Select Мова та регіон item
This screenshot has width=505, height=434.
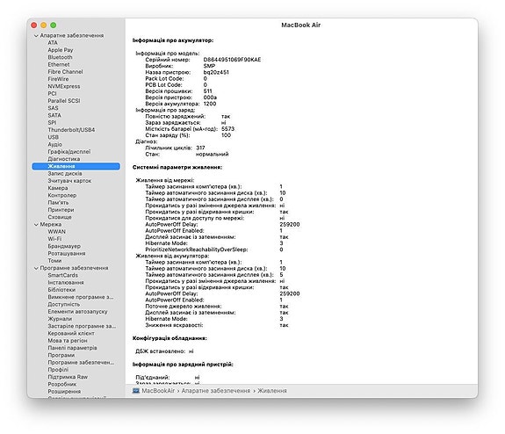(68, 341)
